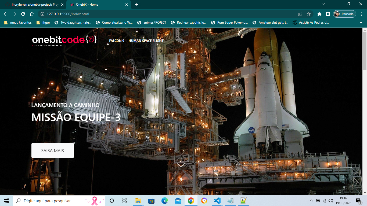Viewport: 367px width, 206px height.
Task: Open a new tab with the plus button
Action: 137,4
